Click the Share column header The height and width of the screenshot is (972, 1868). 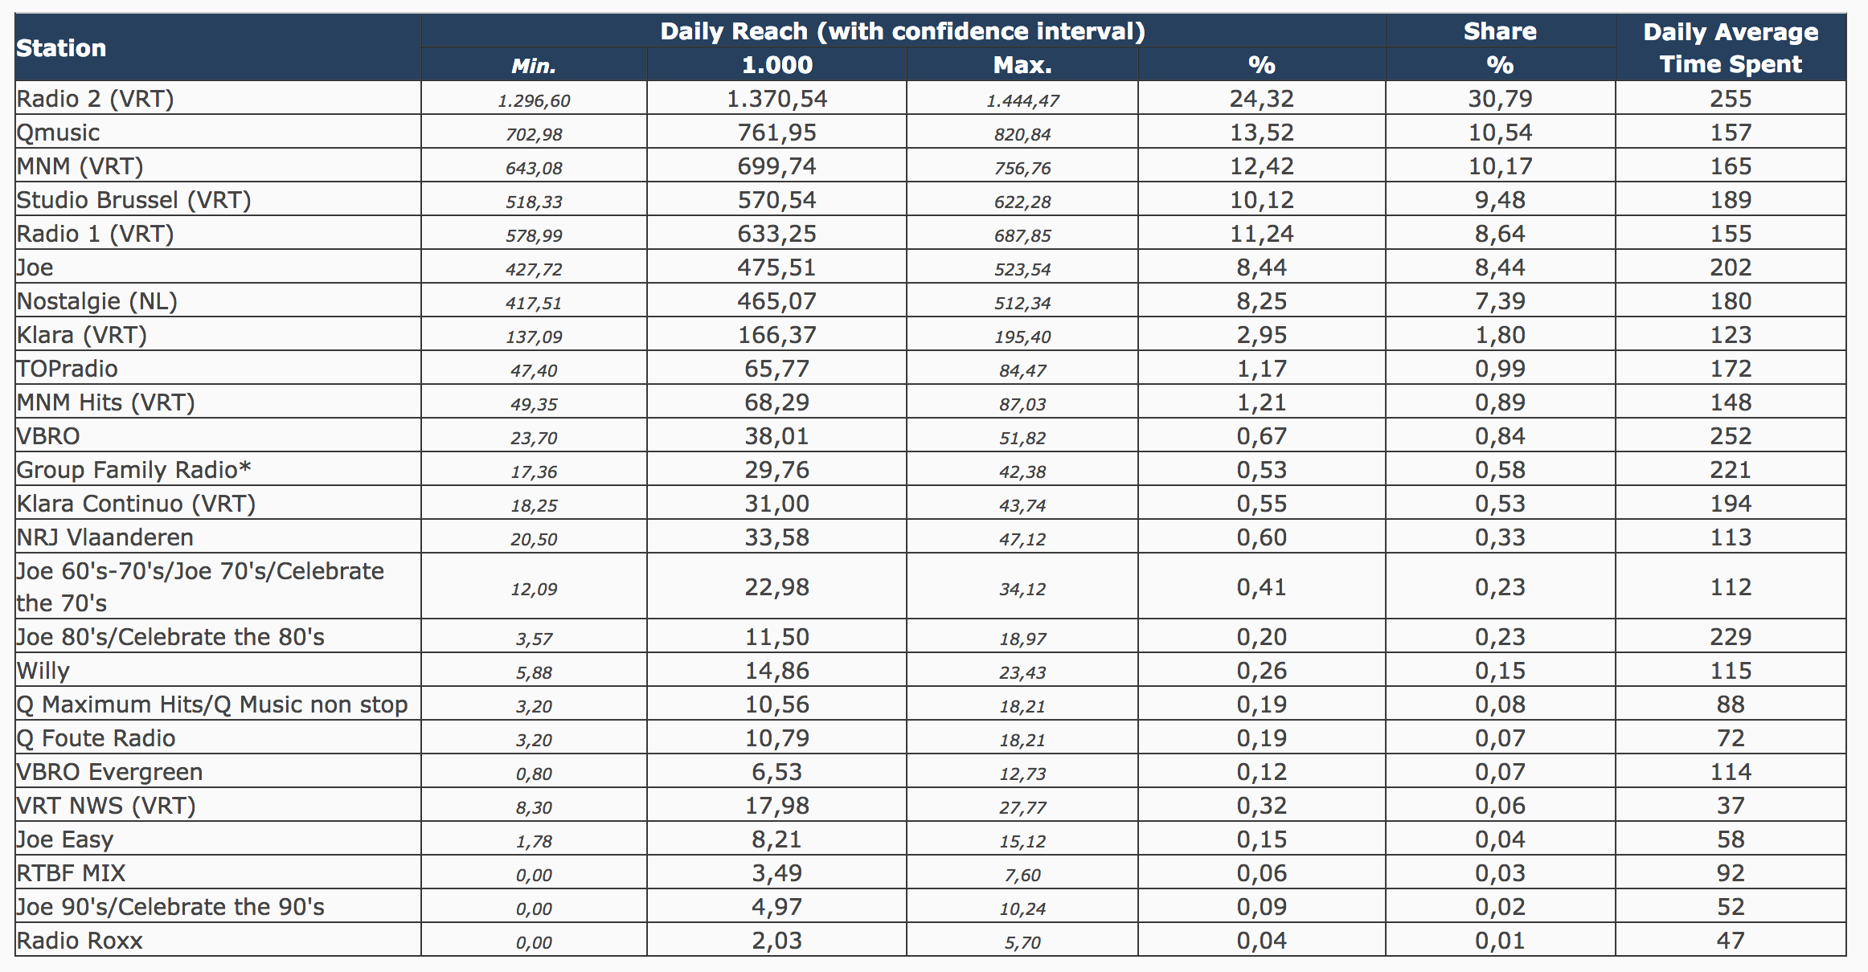click(1499, 31)
